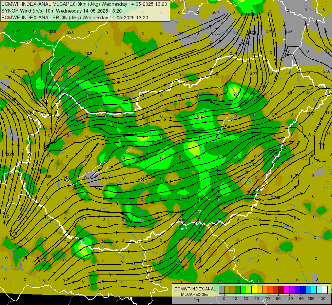Click the legend scale value '120'

point(289,299)
